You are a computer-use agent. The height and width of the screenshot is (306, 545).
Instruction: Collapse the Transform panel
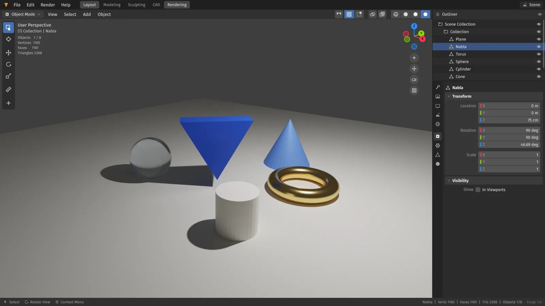[494, 96]
